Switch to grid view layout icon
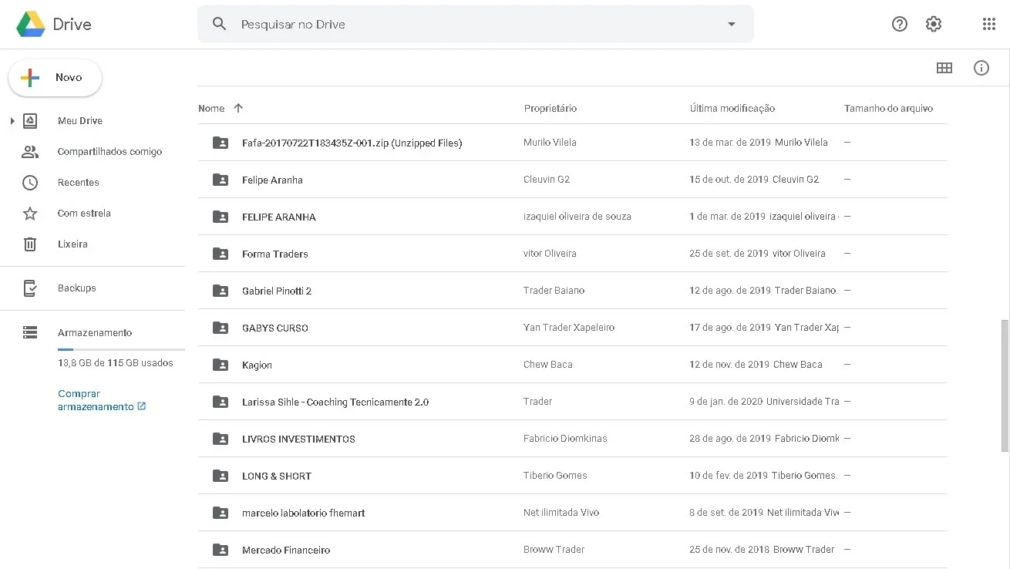This screenshot has height=569, width=1010. click(x=944, y=68)
